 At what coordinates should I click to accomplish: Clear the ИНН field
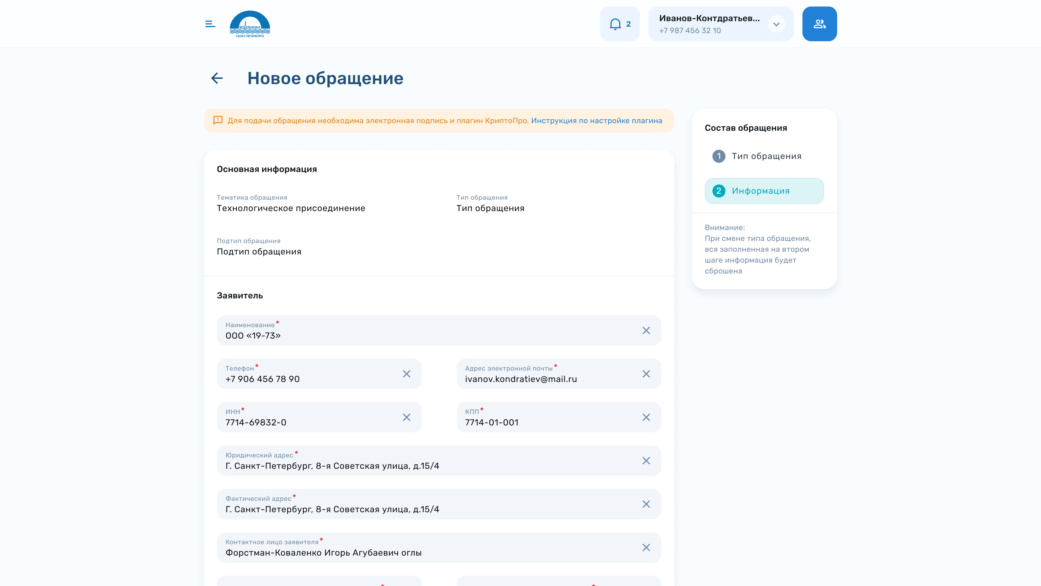click(406, 417)
